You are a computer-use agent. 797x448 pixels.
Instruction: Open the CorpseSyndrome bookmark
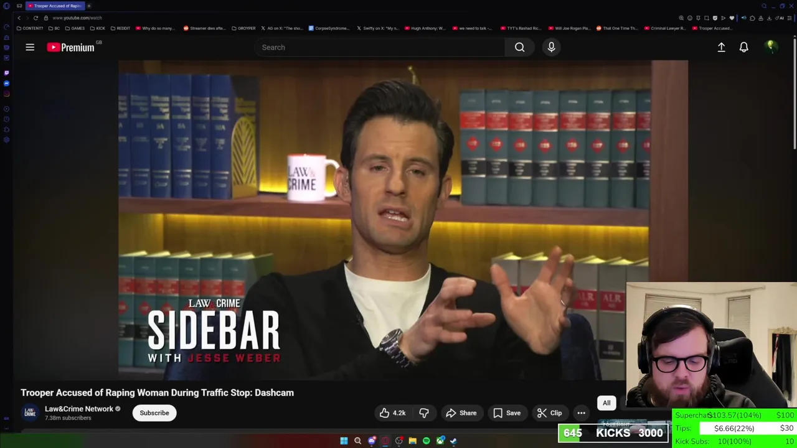tap(329, 28)
